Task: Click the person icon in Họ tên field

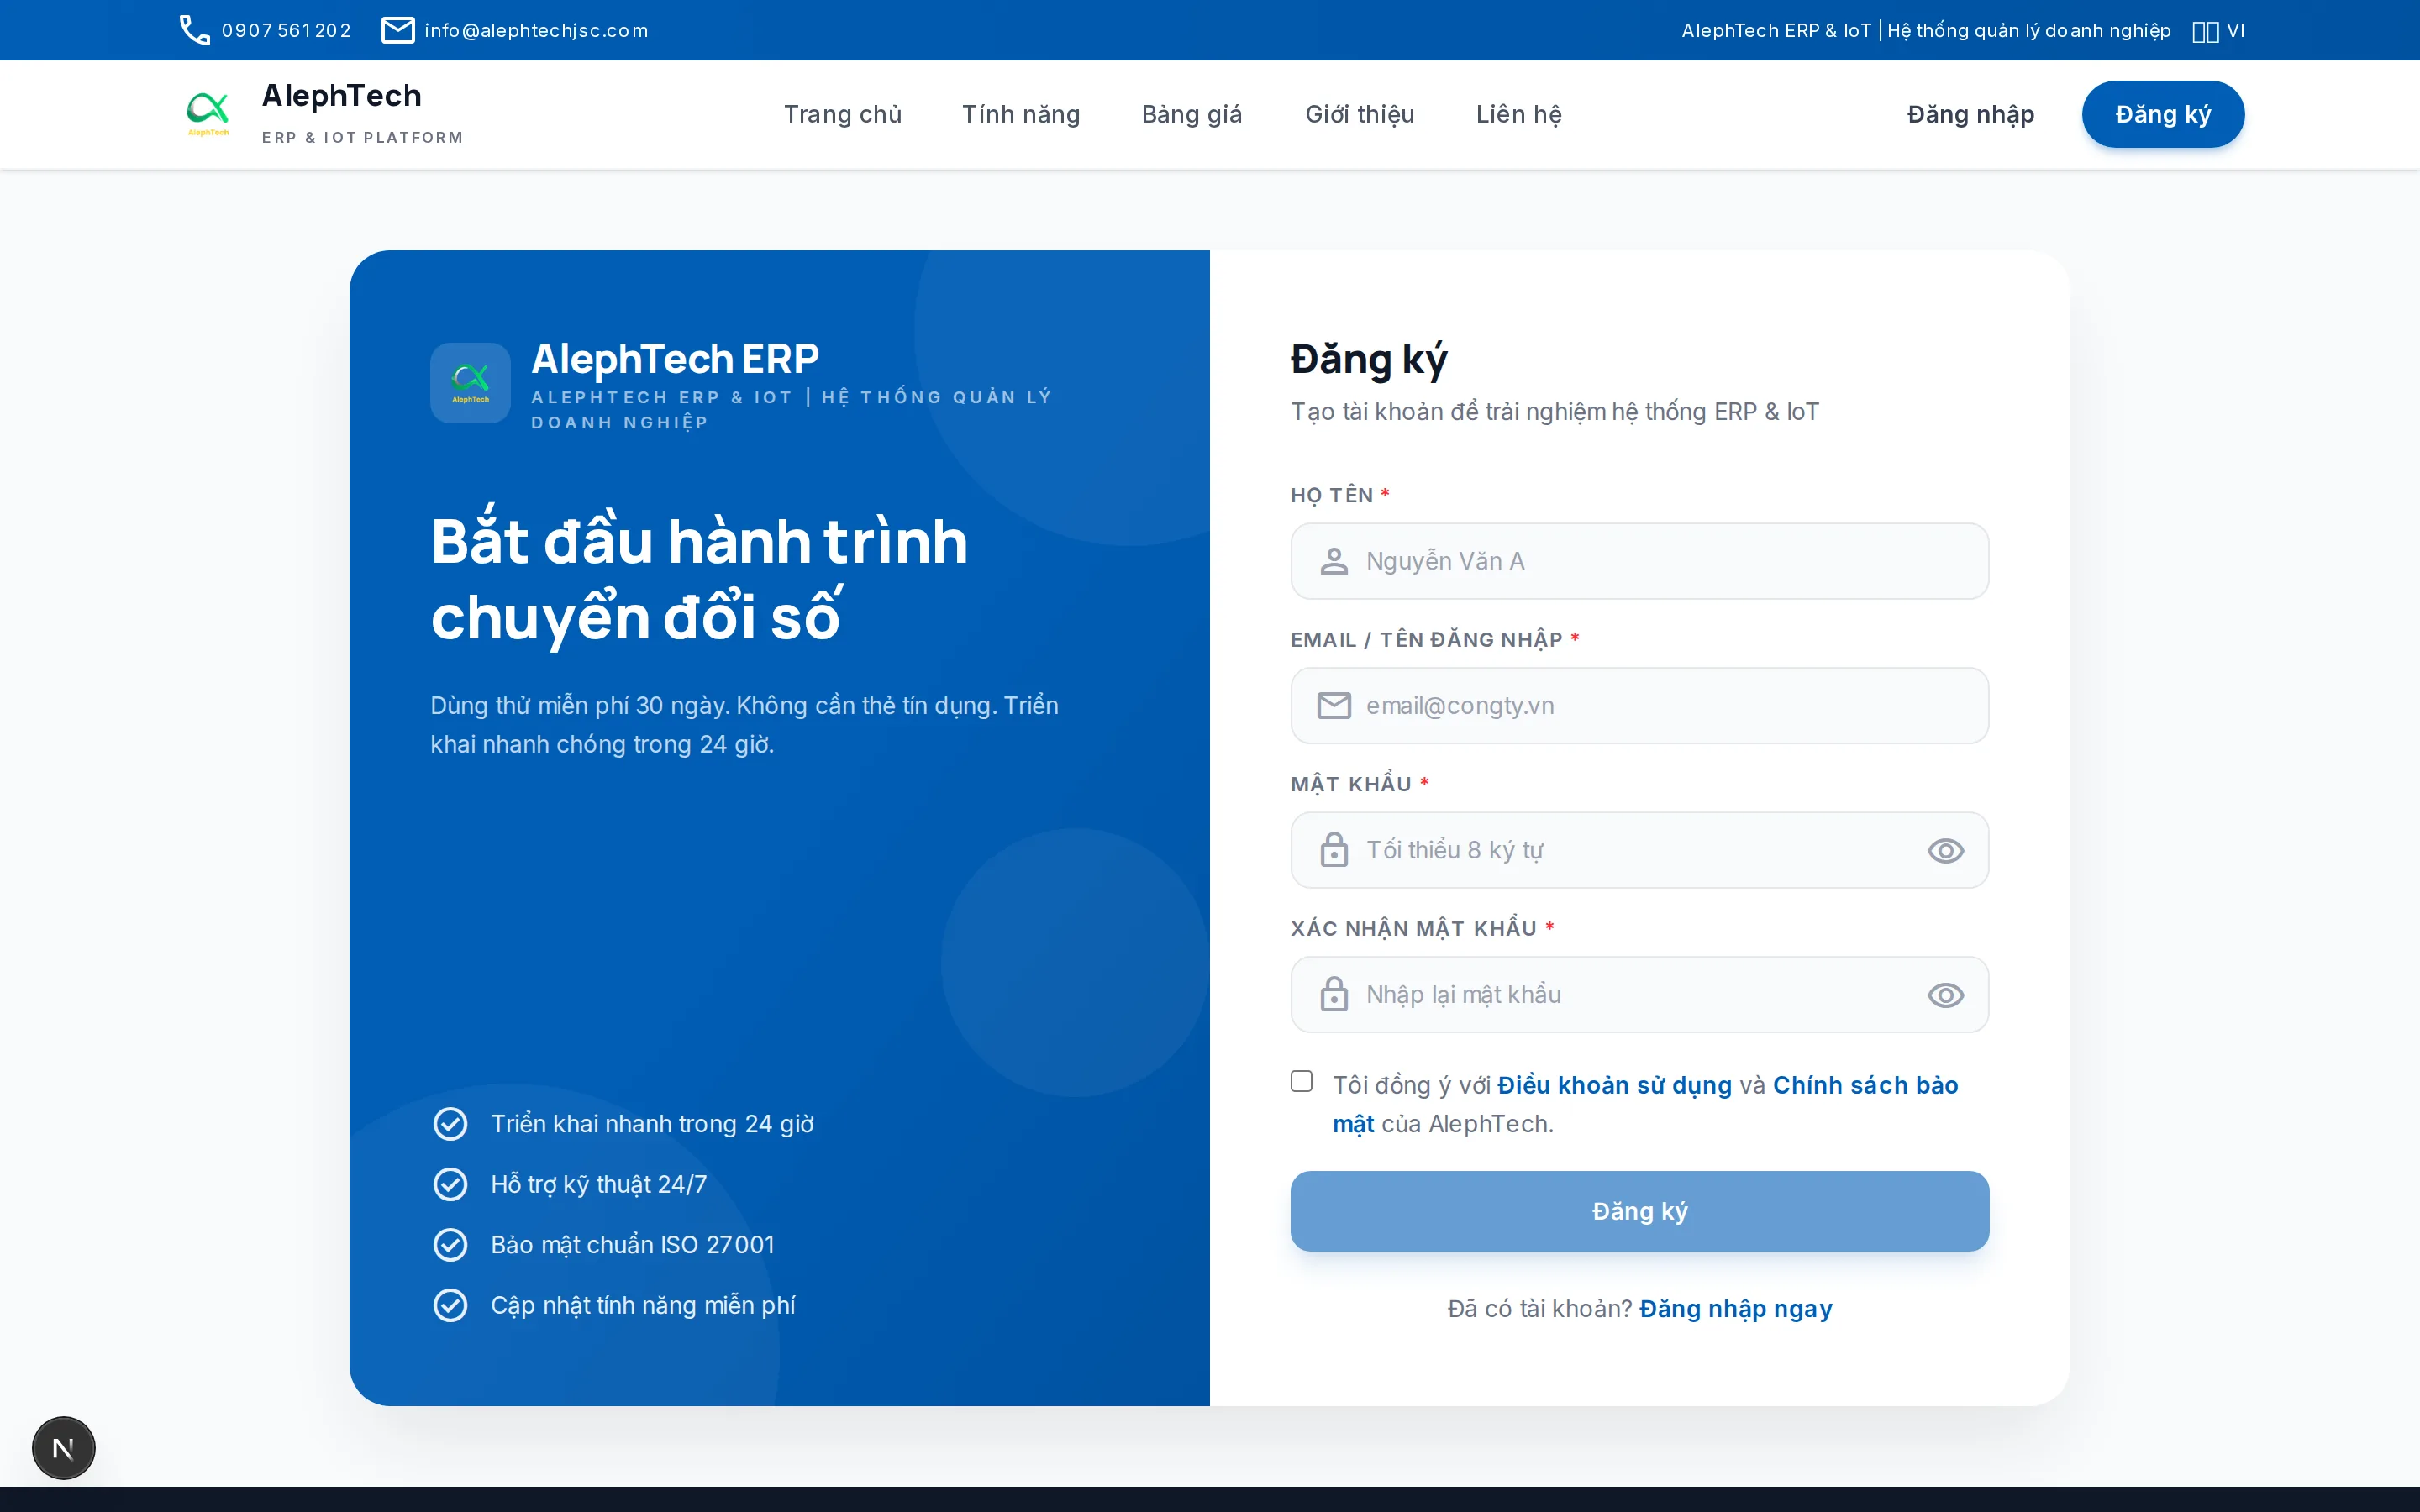Action: (1334, 561)
